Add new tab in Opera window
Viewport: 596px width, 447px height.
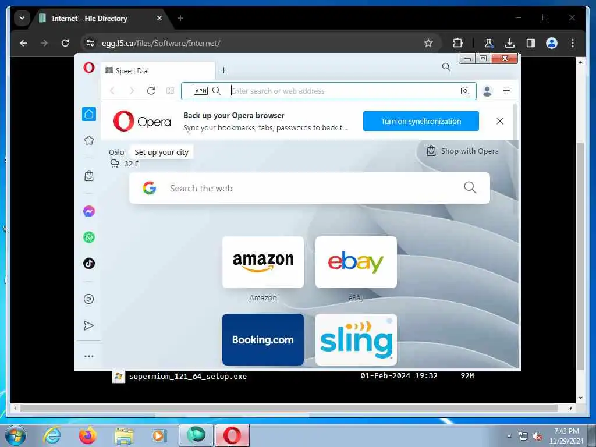[224, 70]
